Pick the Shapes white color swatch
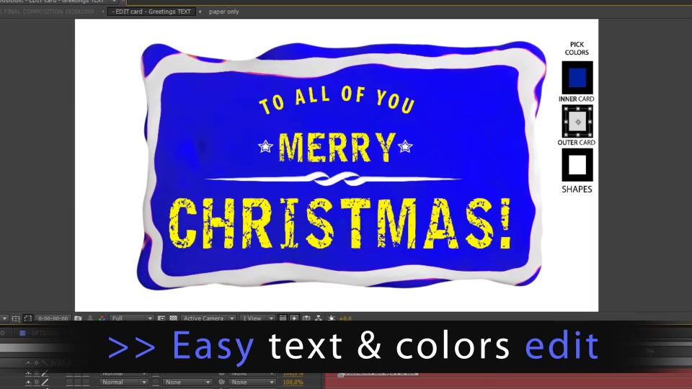Viewport: 692px width, 389px height. pyautogui.click(x=577, y=165)
